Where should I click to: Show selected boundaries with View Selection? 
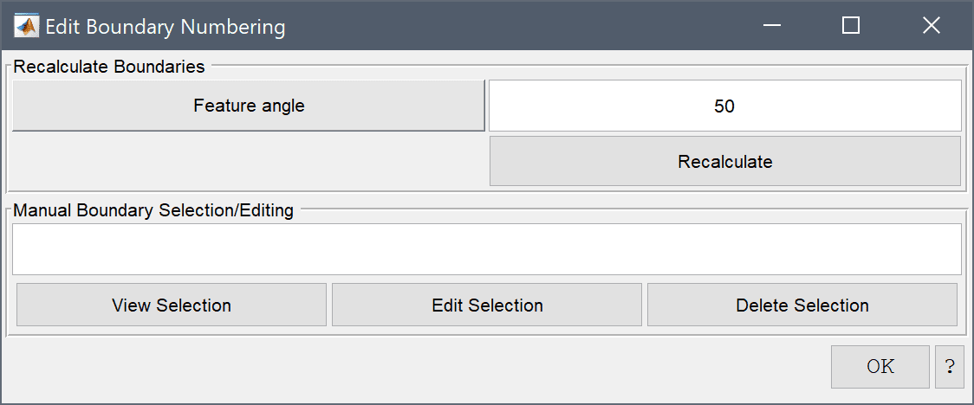click(172, 305)
